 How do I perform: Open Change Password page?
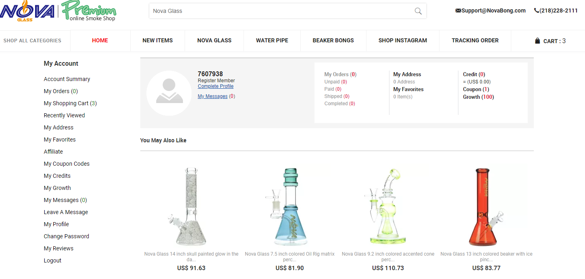pos(67,236)
